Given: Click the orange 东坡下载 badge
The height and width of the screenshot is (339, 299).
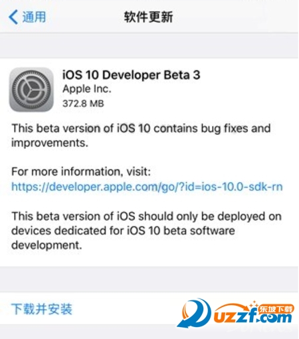Looking at the screenshot, I should (276, 309).
